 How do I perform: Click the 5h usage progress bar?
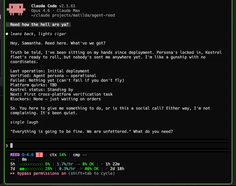pyautogui.click(x=31, y=164)
